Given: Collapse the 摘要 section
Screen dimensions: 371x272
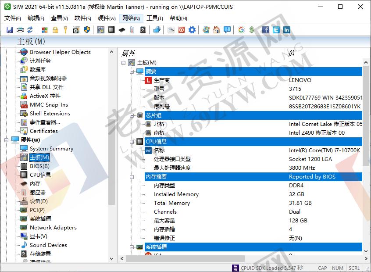Looking at the screenshot, I should click(132, 72).
